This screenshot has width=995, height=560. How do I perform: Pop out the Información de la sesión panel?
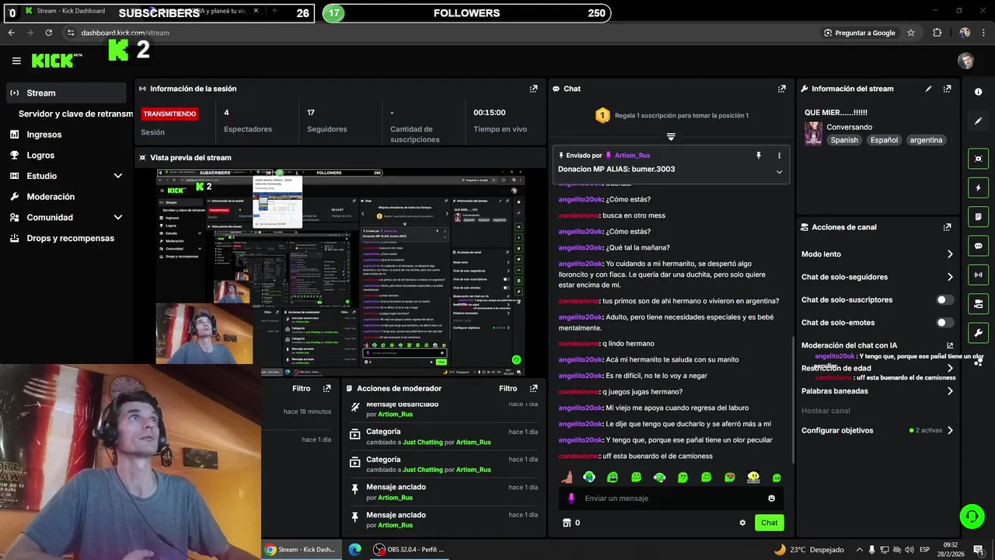[x=533, y=89]
